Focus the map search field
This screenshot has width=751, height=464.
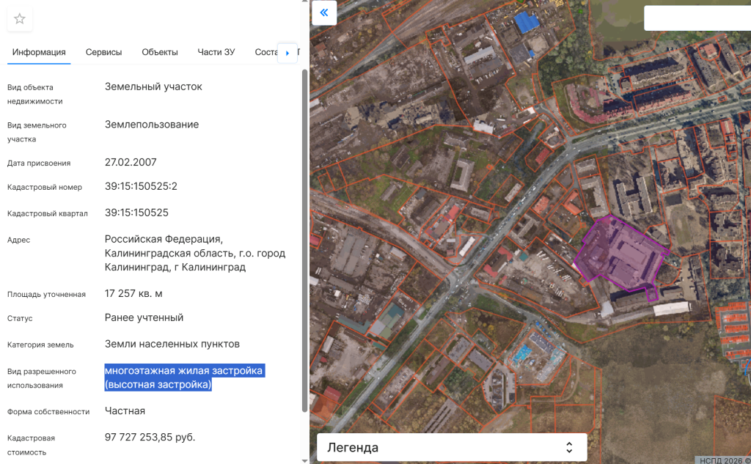(697, 18)
